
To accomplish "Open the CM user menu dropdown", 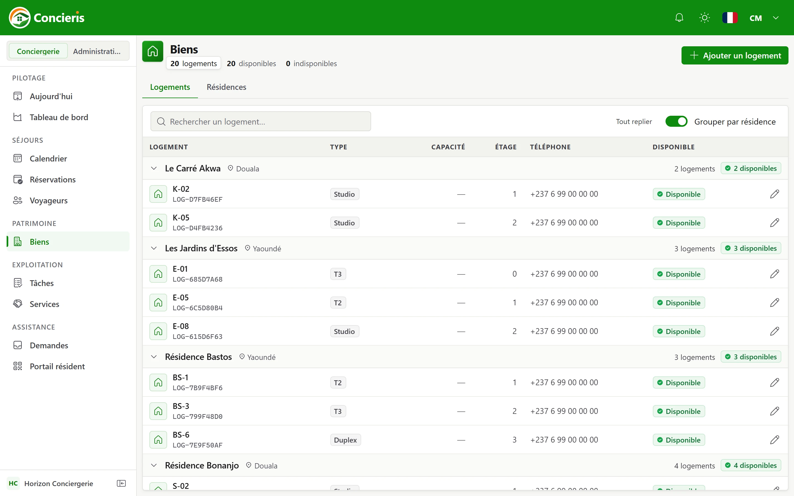I will click(x=764, y=18).
